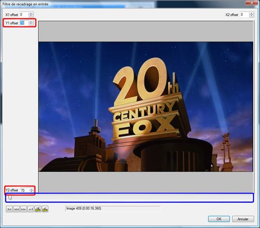This screenshot has height=228, width=260.
Task: Increase the Y1 offset with up arrow
Action: 31,22
